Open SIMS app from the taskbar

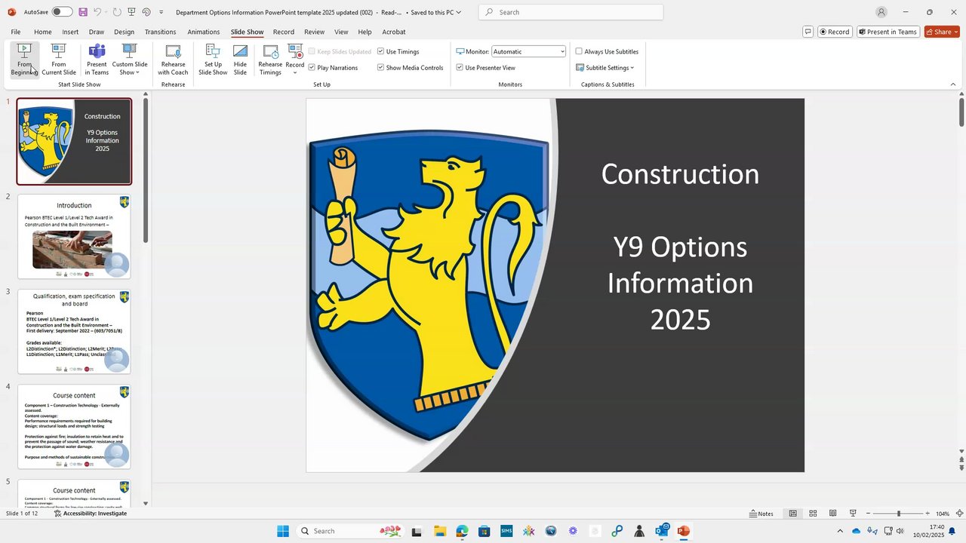pyautogui.click(x=506, y=531)
